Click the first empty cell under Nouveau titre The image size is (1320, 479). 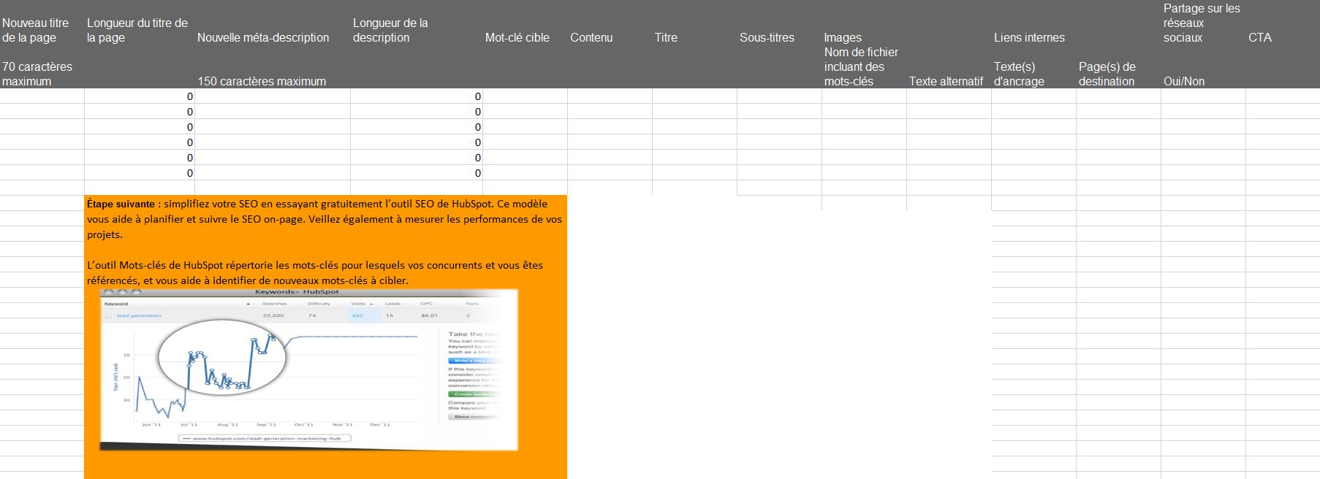(x=42, y=96)
